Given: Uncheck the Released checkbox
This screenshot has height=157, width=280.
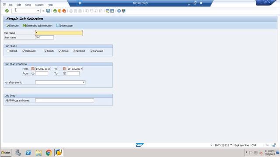Looking at the screenshot, I should tap(24, 51).
